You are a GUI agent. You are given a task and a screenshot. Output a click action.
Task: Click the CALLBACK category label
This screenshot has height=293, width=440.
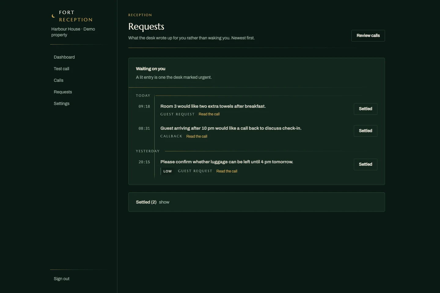(x=171, y=136)
